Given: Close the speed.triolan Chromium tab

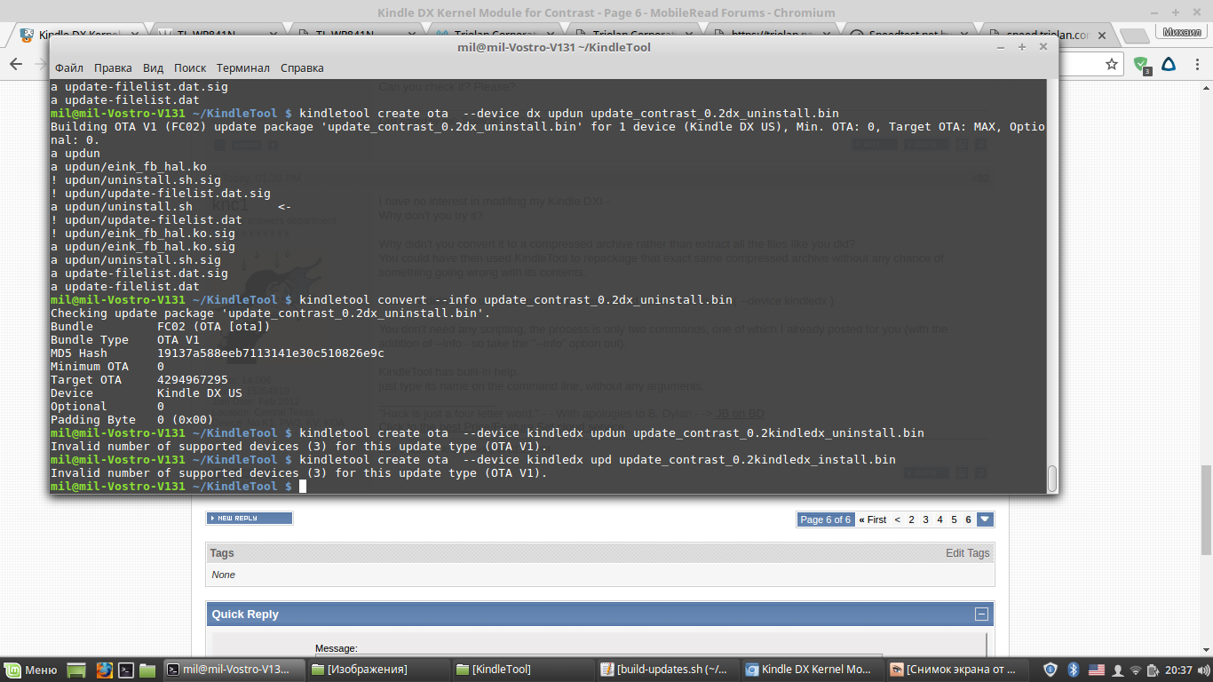Looking at the screenshot, I should pos(1102,36).
